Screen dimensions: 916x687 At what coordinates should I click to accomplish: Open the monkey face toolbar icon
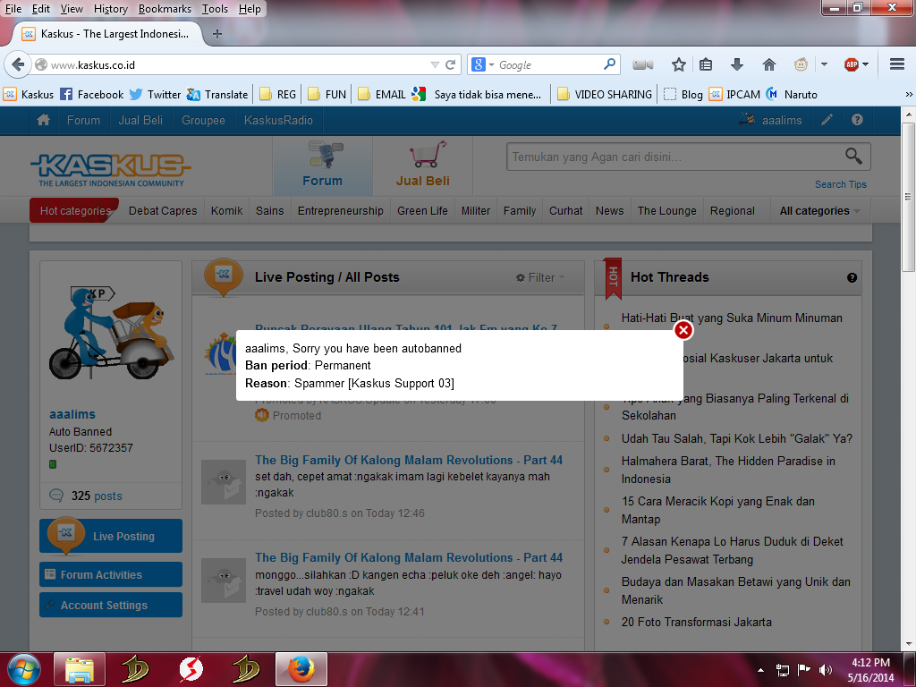[x=801, y=64]
